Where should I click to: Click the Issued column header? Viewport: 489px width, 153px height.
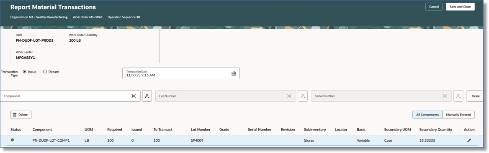click(x=136, y=130)
